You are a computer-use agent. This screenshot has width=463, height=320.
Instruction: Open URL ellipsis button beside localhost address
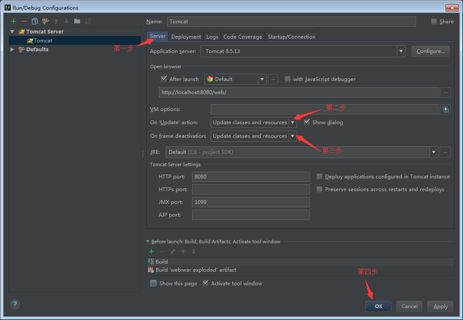446,92
